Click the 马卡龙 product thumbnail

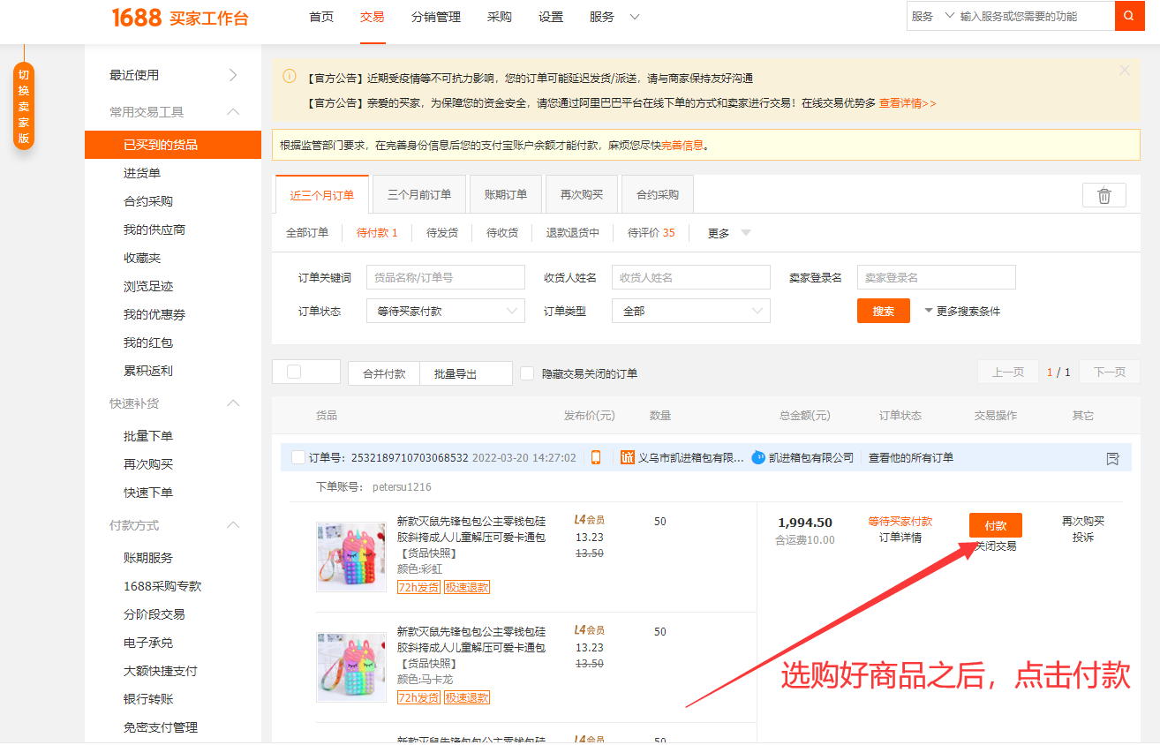pyautogui.click(x=351, y=667)
